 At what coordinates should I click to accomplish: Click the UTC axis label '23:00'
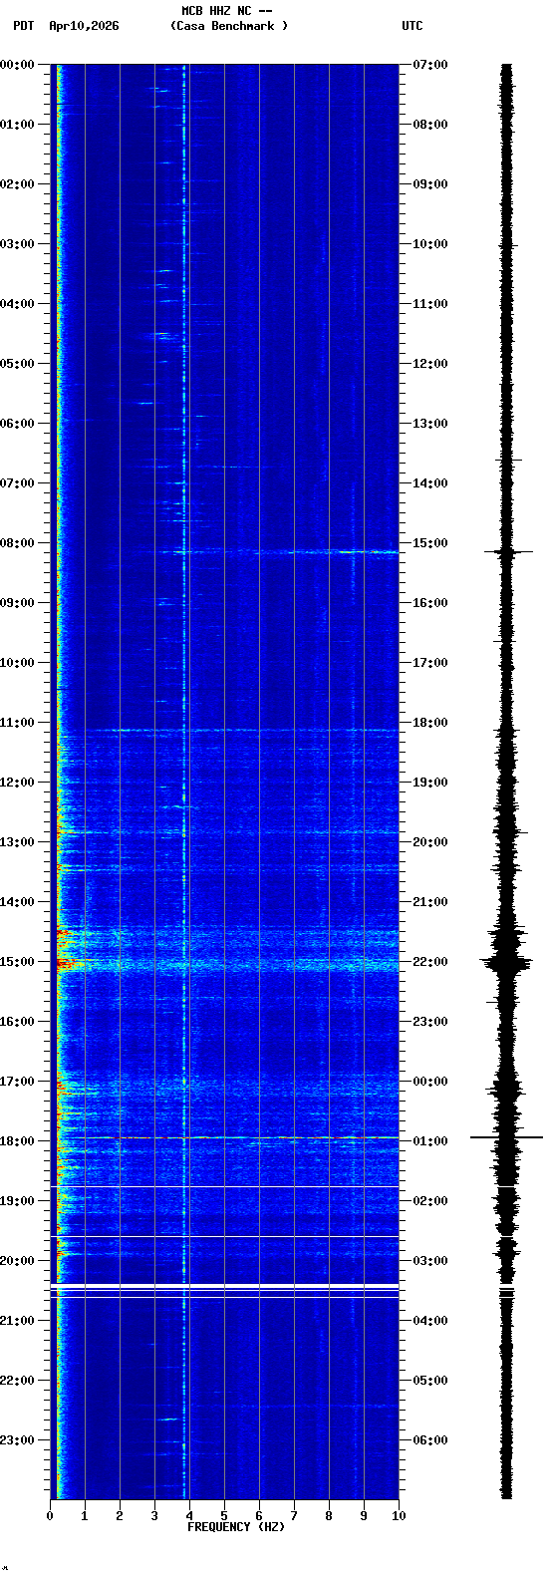point(430,1022)
